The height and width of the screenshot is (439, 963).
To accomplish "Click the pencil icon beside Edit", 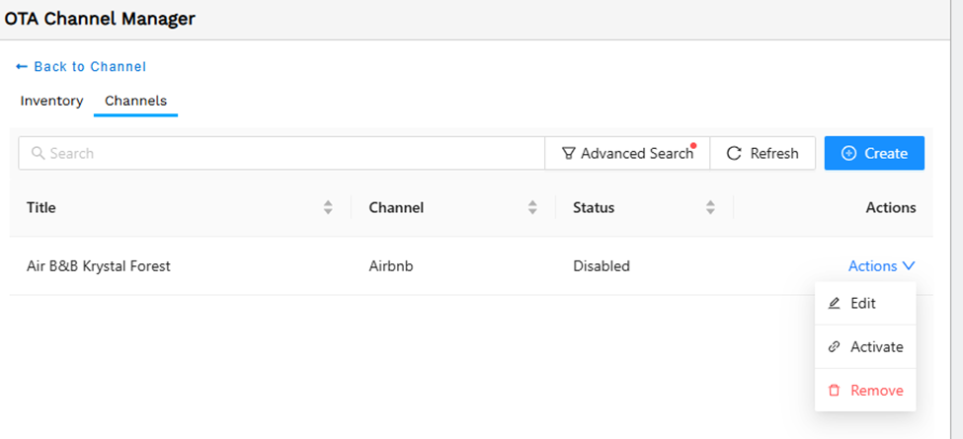I will pos(834,304).
